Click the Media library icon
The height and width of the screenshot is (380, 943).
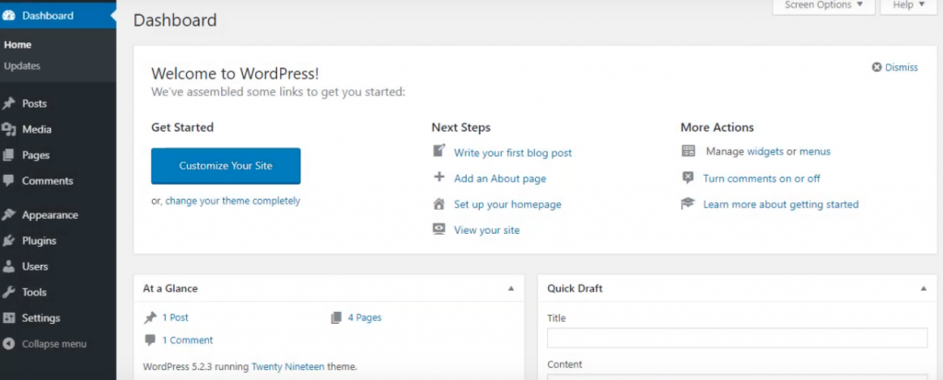click(8, 129)
